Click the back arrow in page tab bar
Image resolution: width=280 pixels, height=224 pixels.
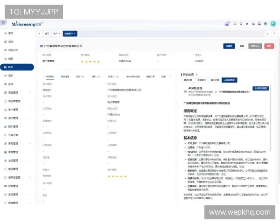(x=40, y=34)
